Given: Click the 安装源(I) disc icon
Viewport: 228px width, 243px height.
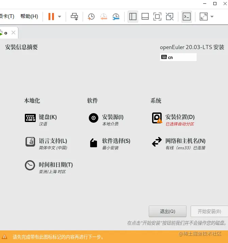Looking at the screenshot, I should (x=94, y=118).
